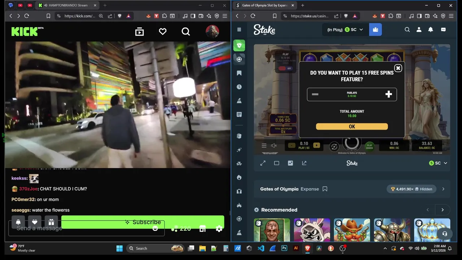Click the round Play Bonus button
The height and width of the screenshot is (260, 462).
[x=370, y=146]
